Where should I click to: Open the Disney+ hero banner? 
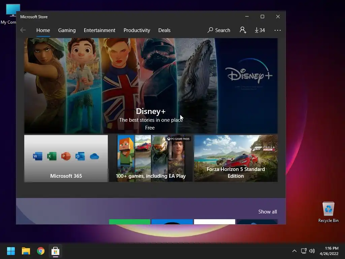tap(151, 86)
